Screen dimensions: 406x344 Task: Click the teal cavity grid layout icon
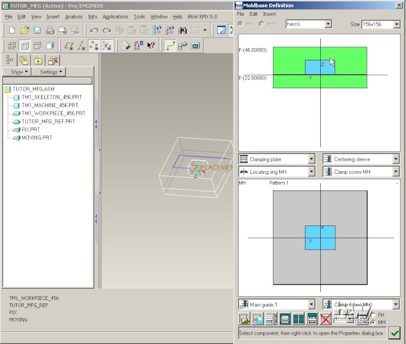click(x=298, y=319)
